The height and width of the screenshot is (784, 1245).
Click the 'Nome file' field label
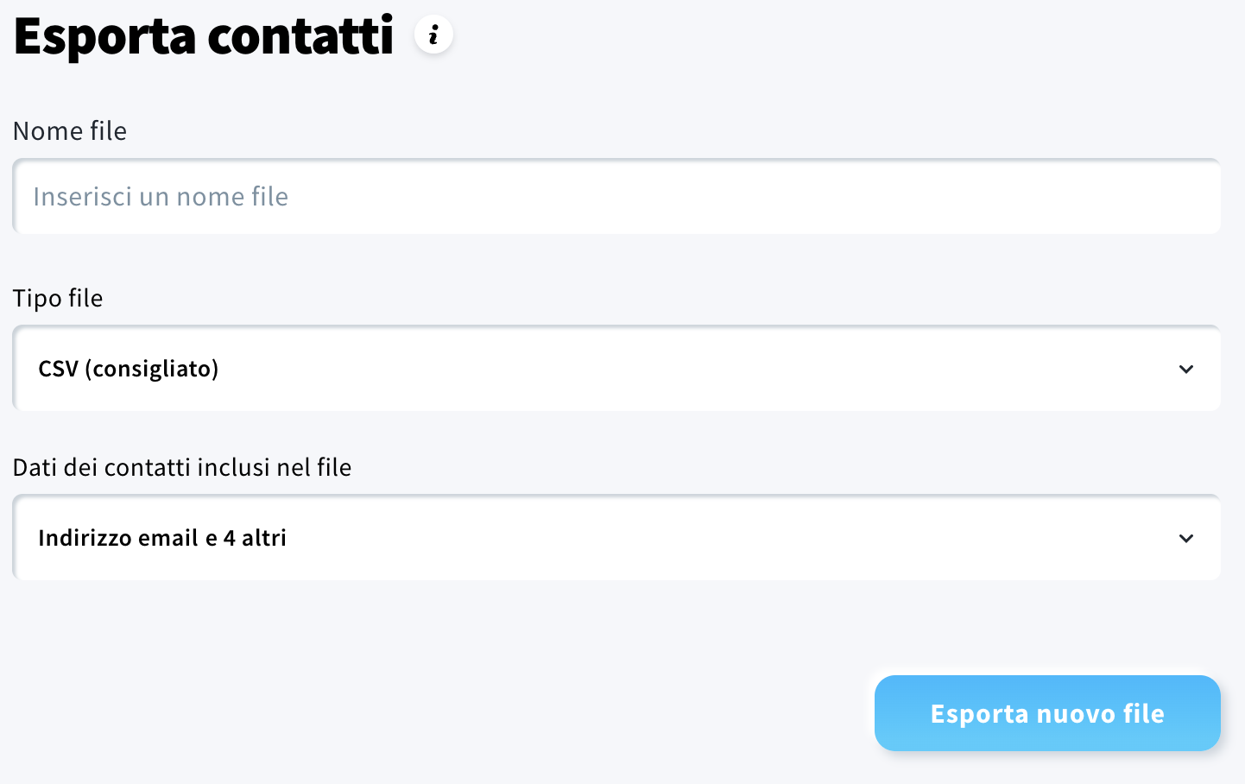[x=69, y=131]
